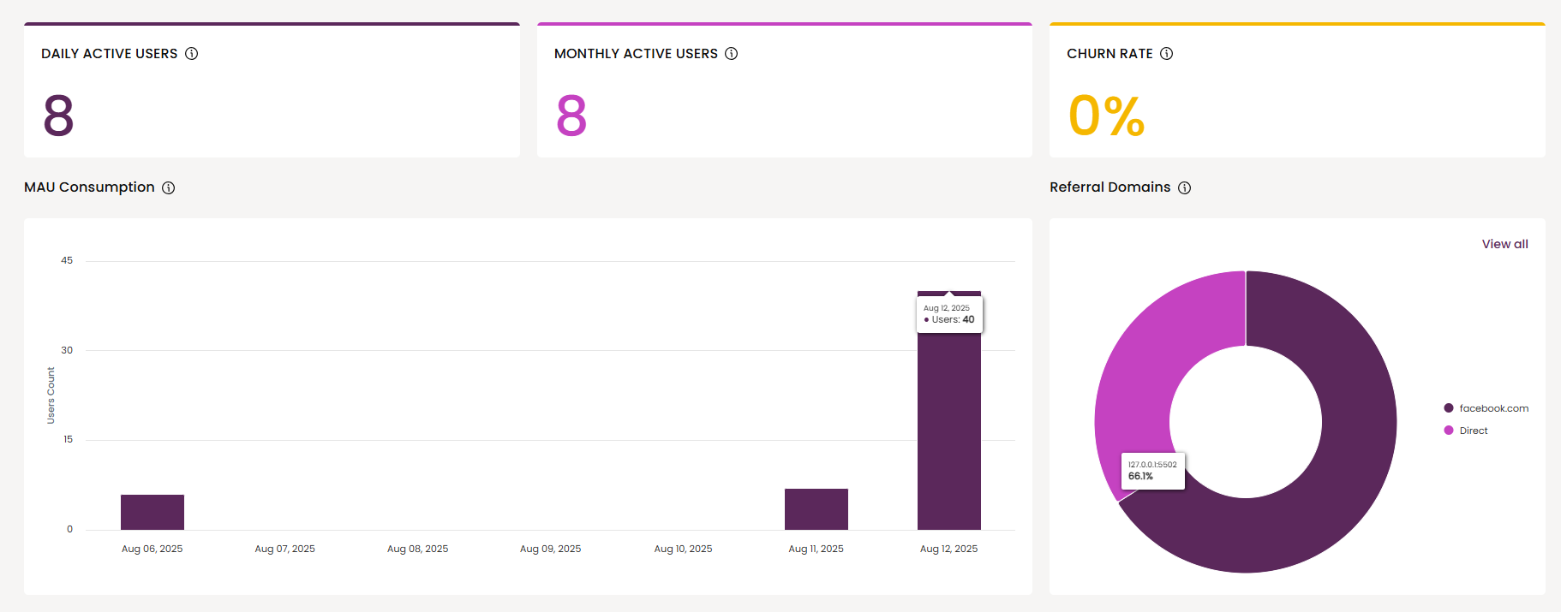
Task: Click the 0% churn rate value
Action: coord(1106,116)
